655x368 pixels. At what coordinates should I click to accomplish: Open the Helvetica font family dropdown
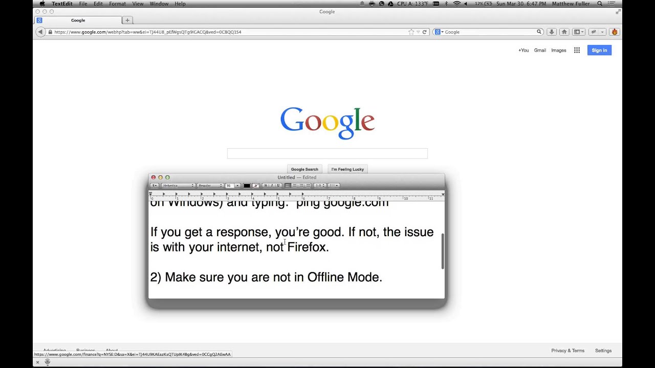point(178,186)
